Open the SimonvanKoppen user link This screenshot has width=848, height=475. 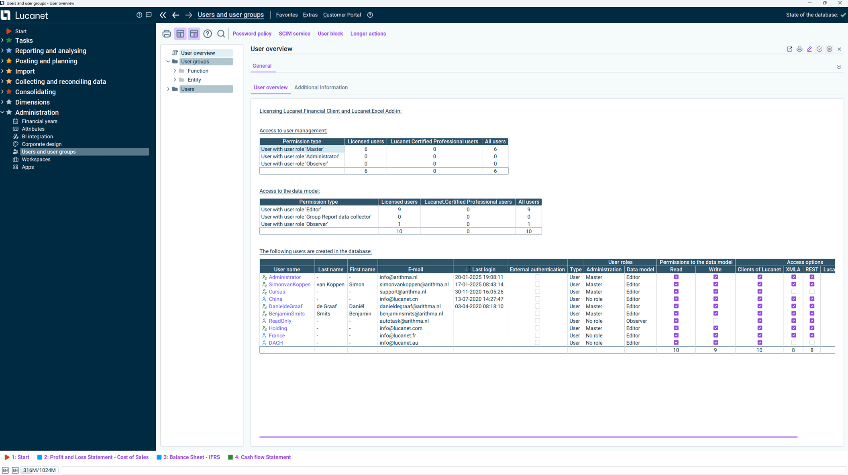coord(289,284)
